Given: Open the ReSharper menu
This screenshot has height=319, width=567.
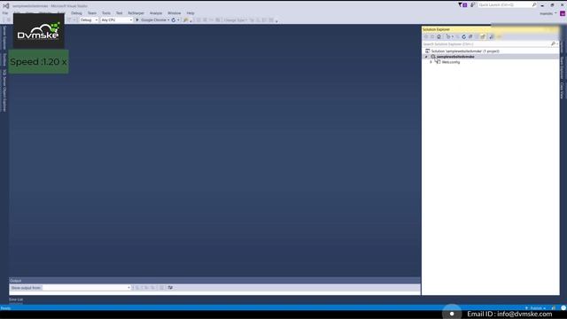Looking at the screenshot, I should tap(136, 13).
